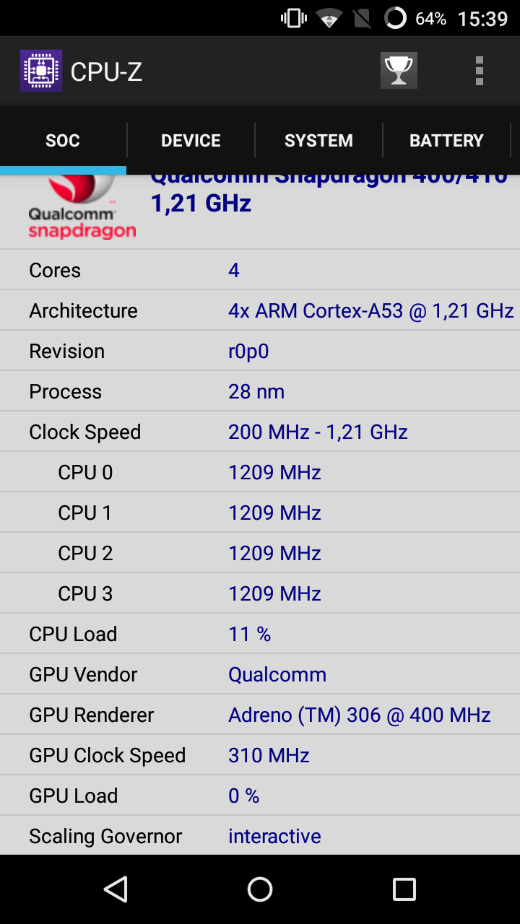Tap the vibrate mode status icon
The height and width of the screenshot is (924, 520).
(294, 18)
